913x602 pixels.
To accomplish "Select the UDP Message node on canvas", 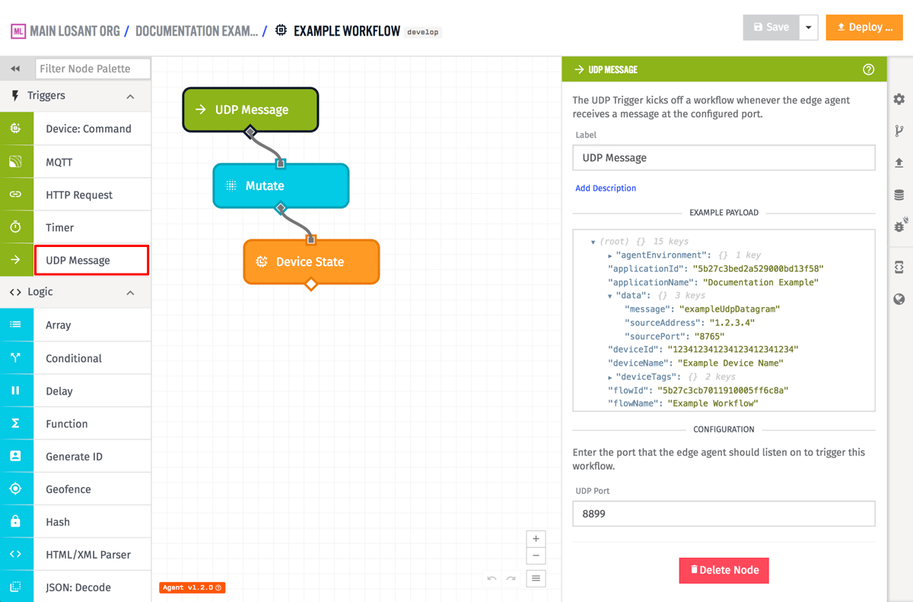I will coord(250,109).
